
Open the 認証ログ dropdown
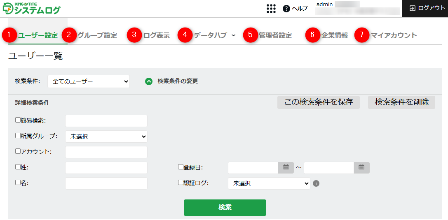pyautogui.click(x=269, y=183)
